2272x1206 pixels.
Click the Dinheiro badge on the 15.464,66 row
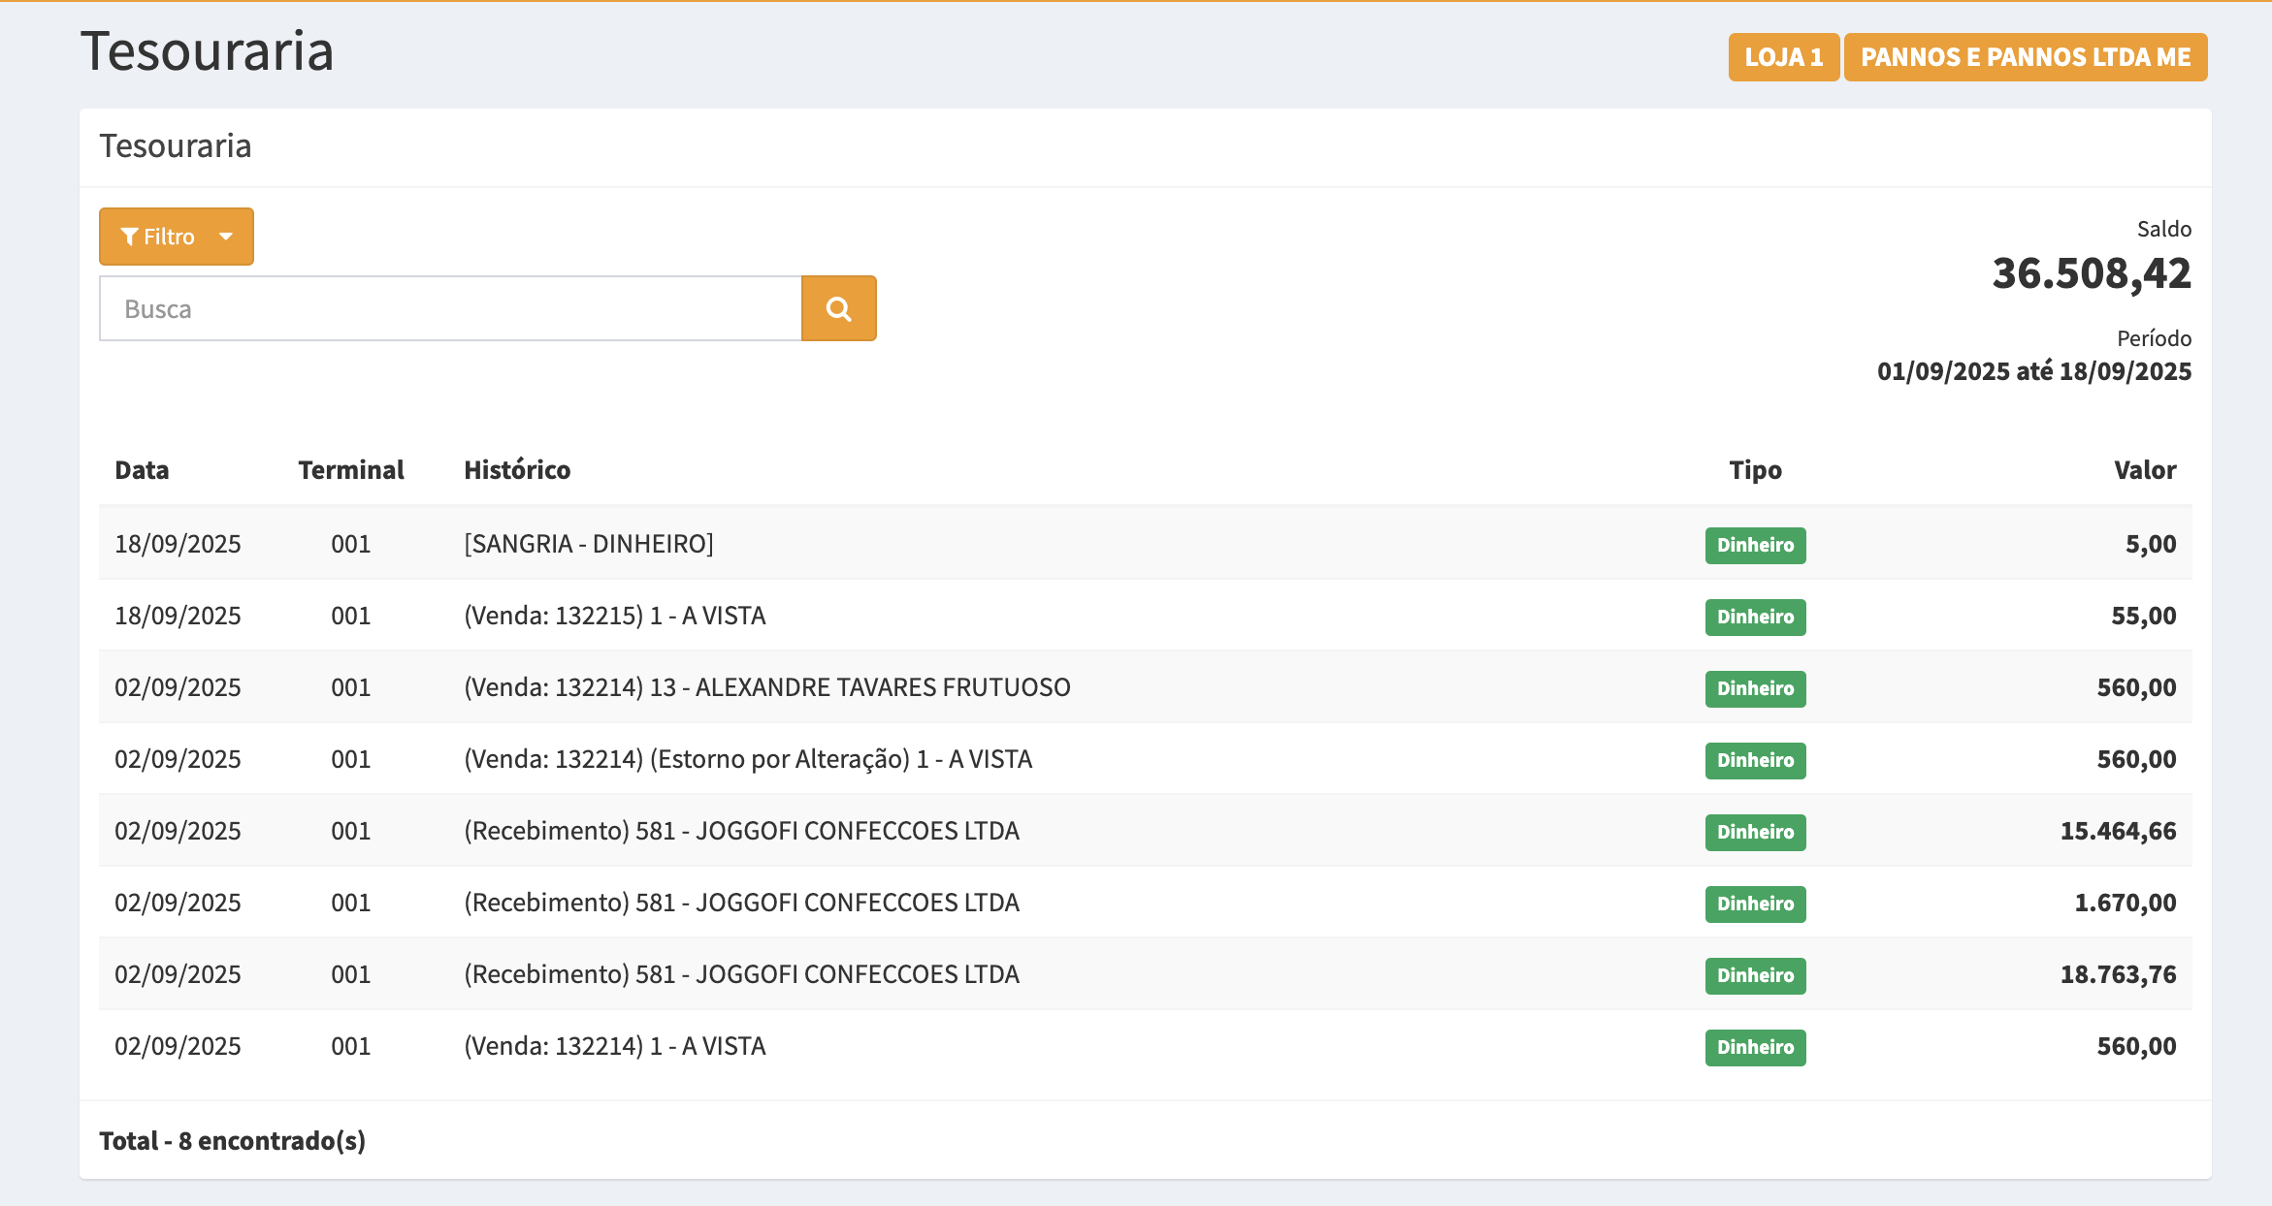click(x=1755, y=832)
